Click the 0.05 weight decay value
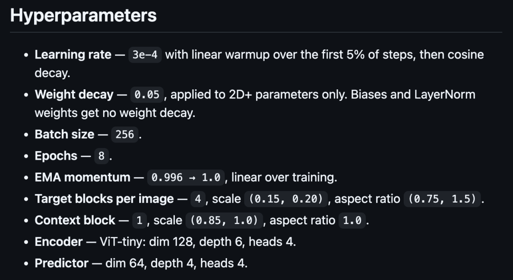The image size is (513, 280). (147, 95)
